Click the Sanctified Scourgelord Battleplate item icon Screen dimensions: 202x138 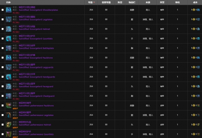(9, 48)
